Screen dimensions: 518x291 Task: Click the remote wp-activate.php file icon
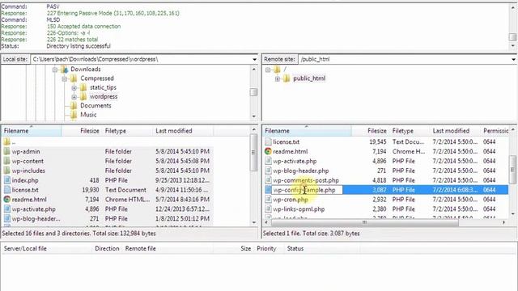(268, 161)
